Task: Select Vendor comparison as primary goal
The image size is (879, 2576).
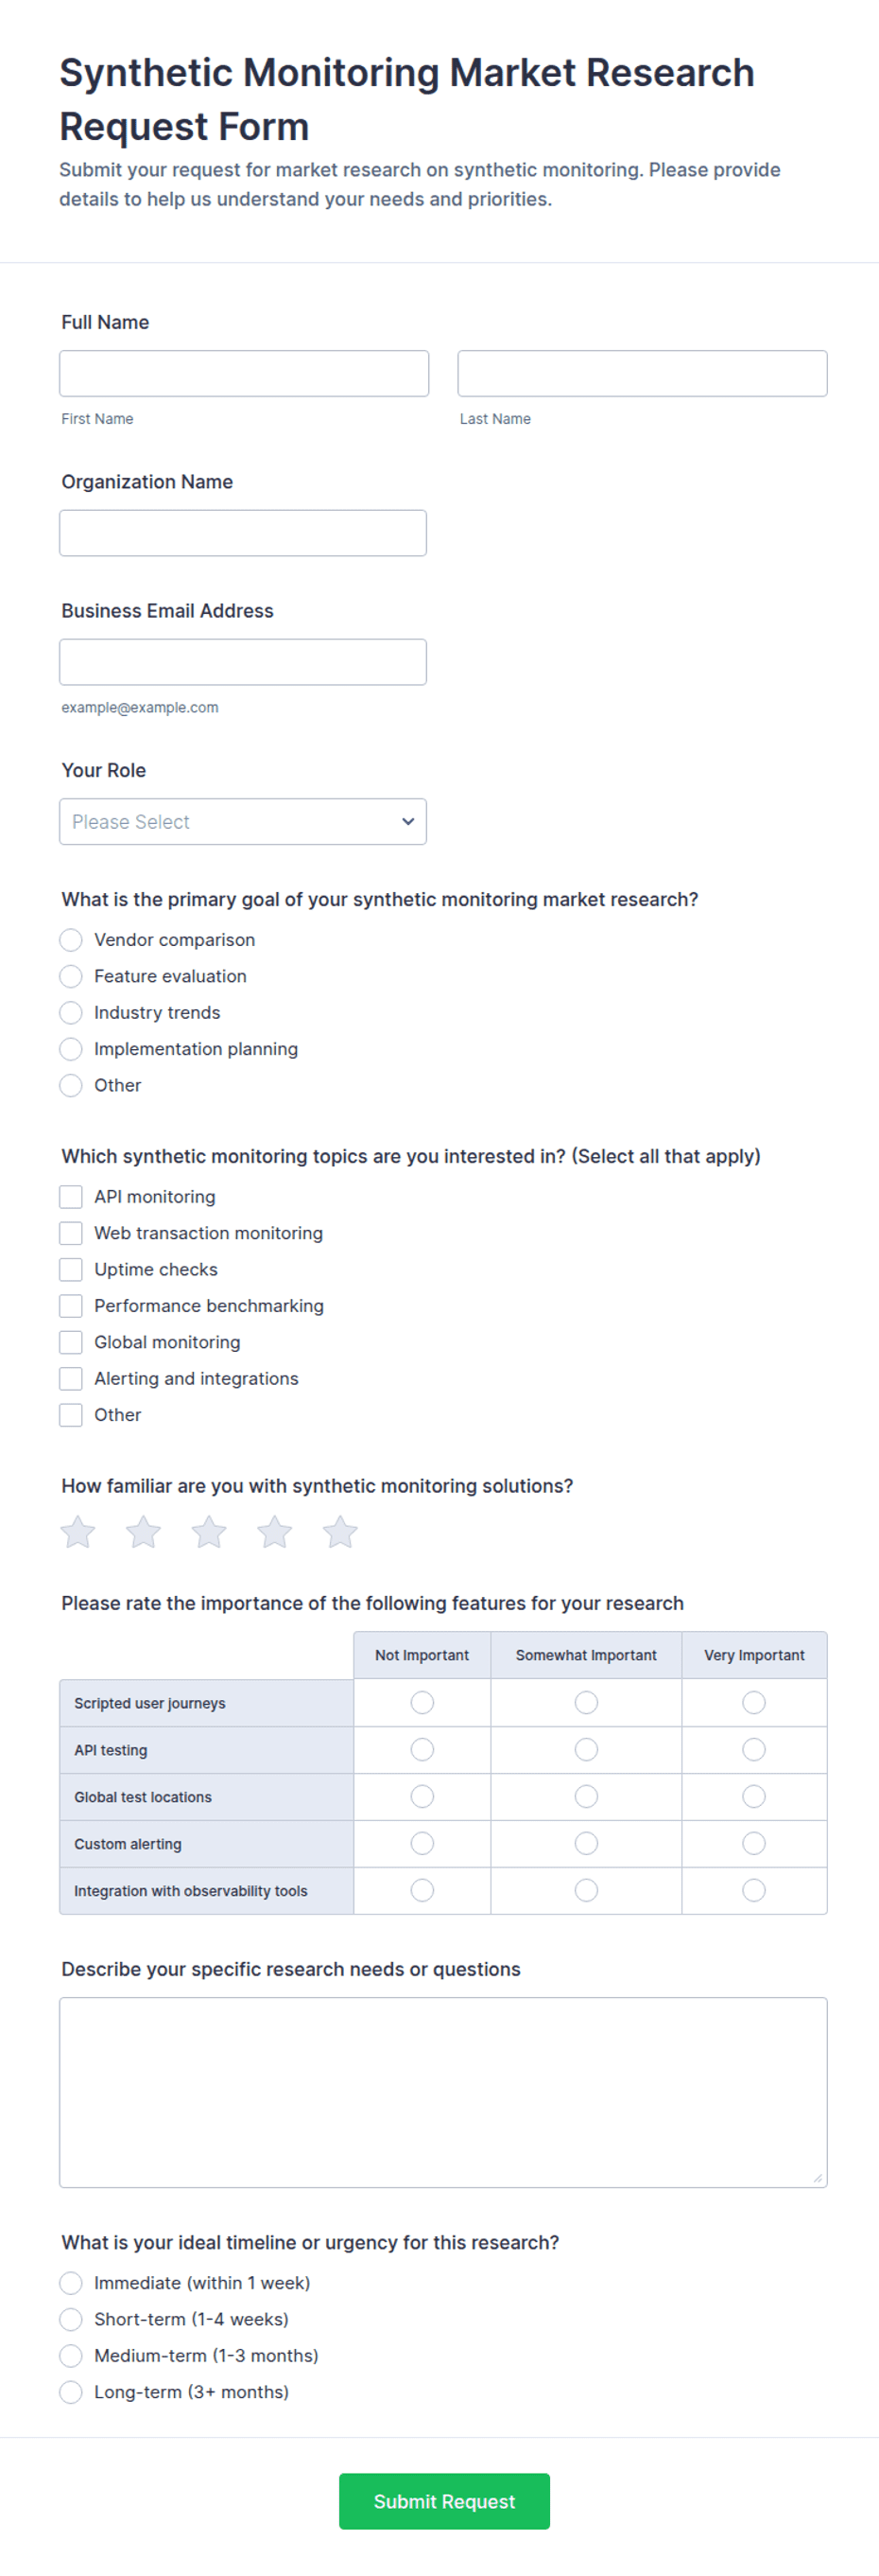Action: pyautogui.click(x=71, y=939)
